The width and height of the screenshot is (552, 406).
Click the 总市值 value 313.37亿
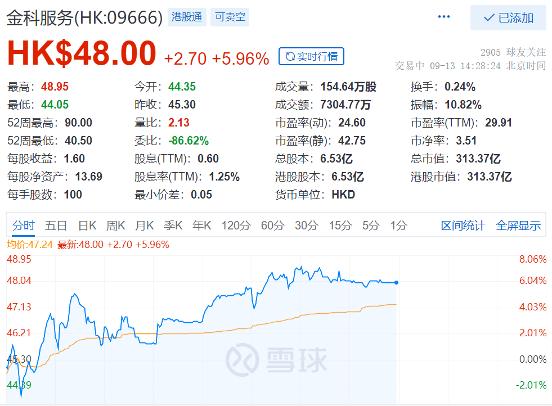click(x=478, y=159)
